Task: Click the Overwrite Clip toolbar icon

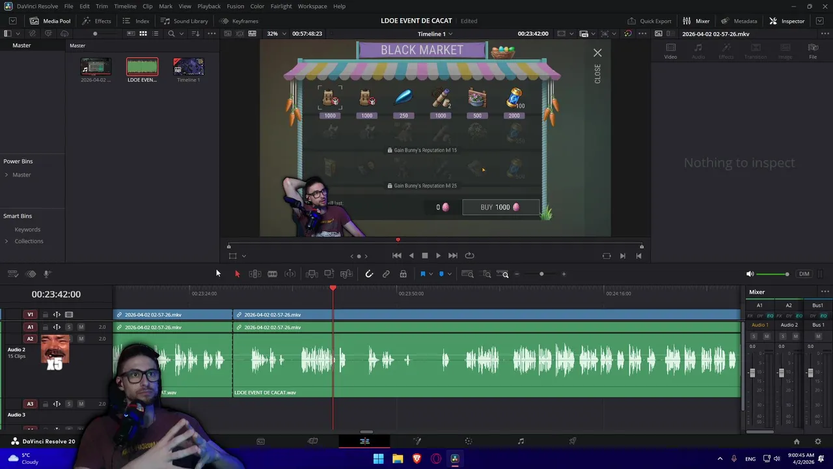Action: click(x=329, y=274)
